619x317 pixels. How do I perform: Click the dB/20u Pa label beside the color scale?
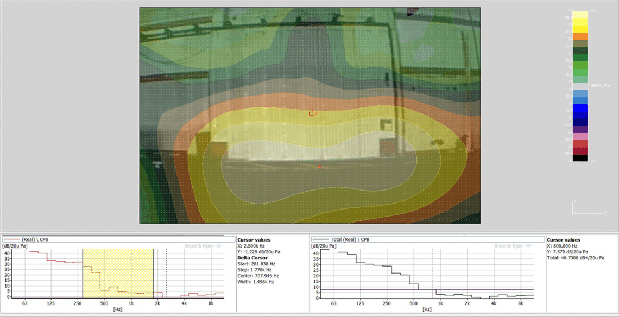click(600, 86)
